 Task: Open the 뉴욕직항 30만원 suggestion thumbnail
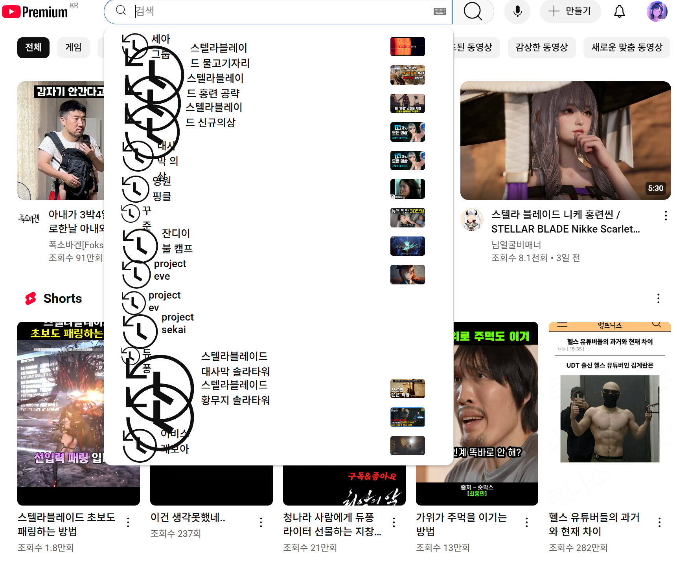(x=407, y=218)
